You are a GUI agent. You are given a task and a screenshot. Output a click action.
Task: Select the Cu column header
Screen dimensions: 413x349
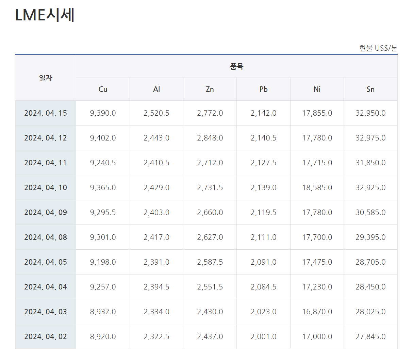pos(103,89)
